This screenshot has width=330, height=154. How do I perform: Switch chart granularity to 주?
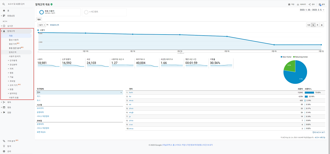point(317,25)
